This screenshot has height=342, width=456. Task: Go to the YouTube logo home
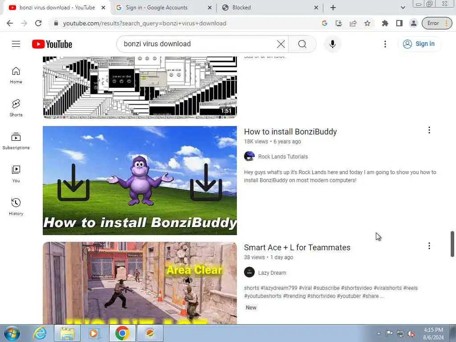click(52, 44)
